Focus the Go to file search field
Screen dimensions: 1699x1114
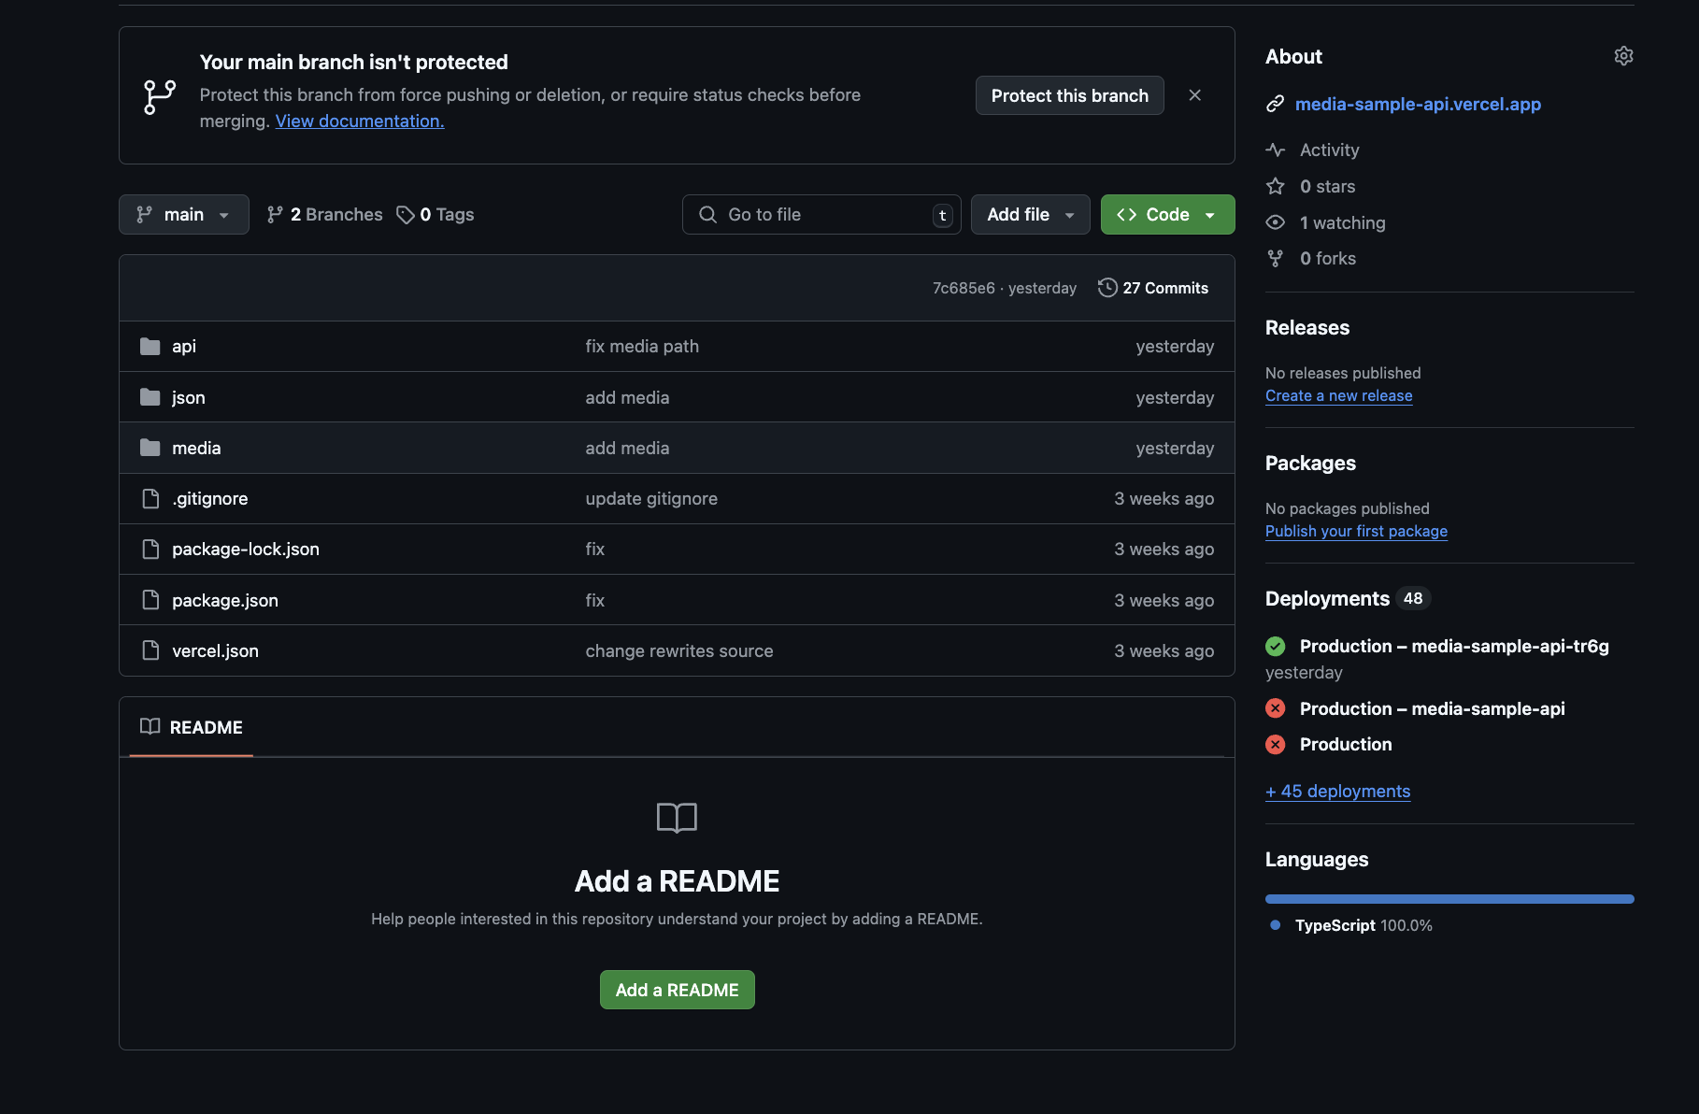coord(821,215)
